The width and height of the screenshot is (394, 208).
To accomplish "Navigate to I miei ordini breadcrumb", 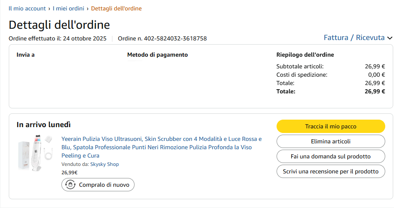I will point(68,8).
